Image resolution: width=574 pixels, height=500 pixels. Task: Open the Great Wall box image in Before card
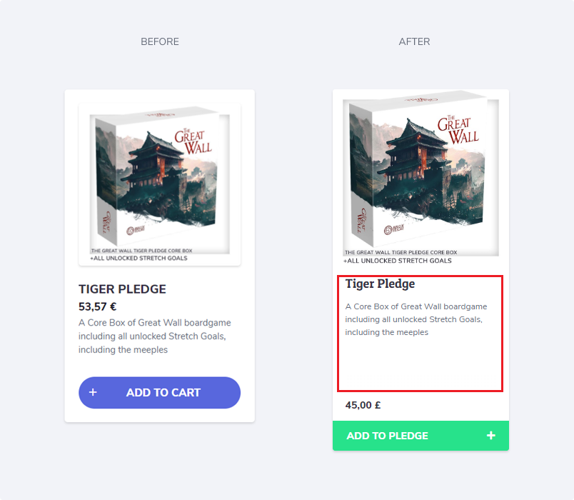coord(160,184)
